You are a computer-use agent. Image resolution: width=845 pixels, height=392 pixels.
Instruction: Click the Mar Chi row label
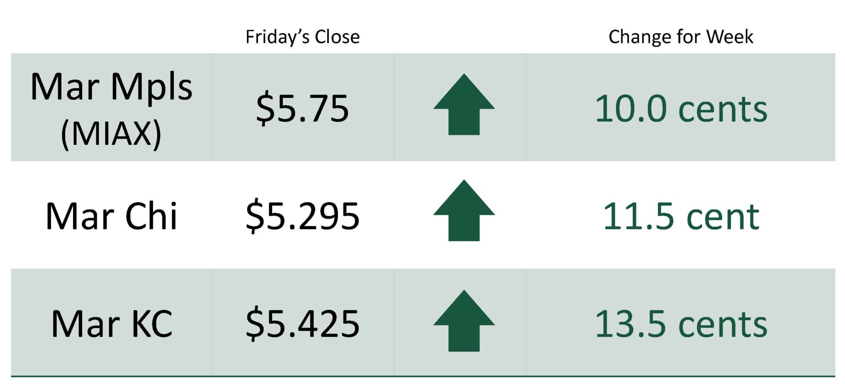tap(111, 216)
